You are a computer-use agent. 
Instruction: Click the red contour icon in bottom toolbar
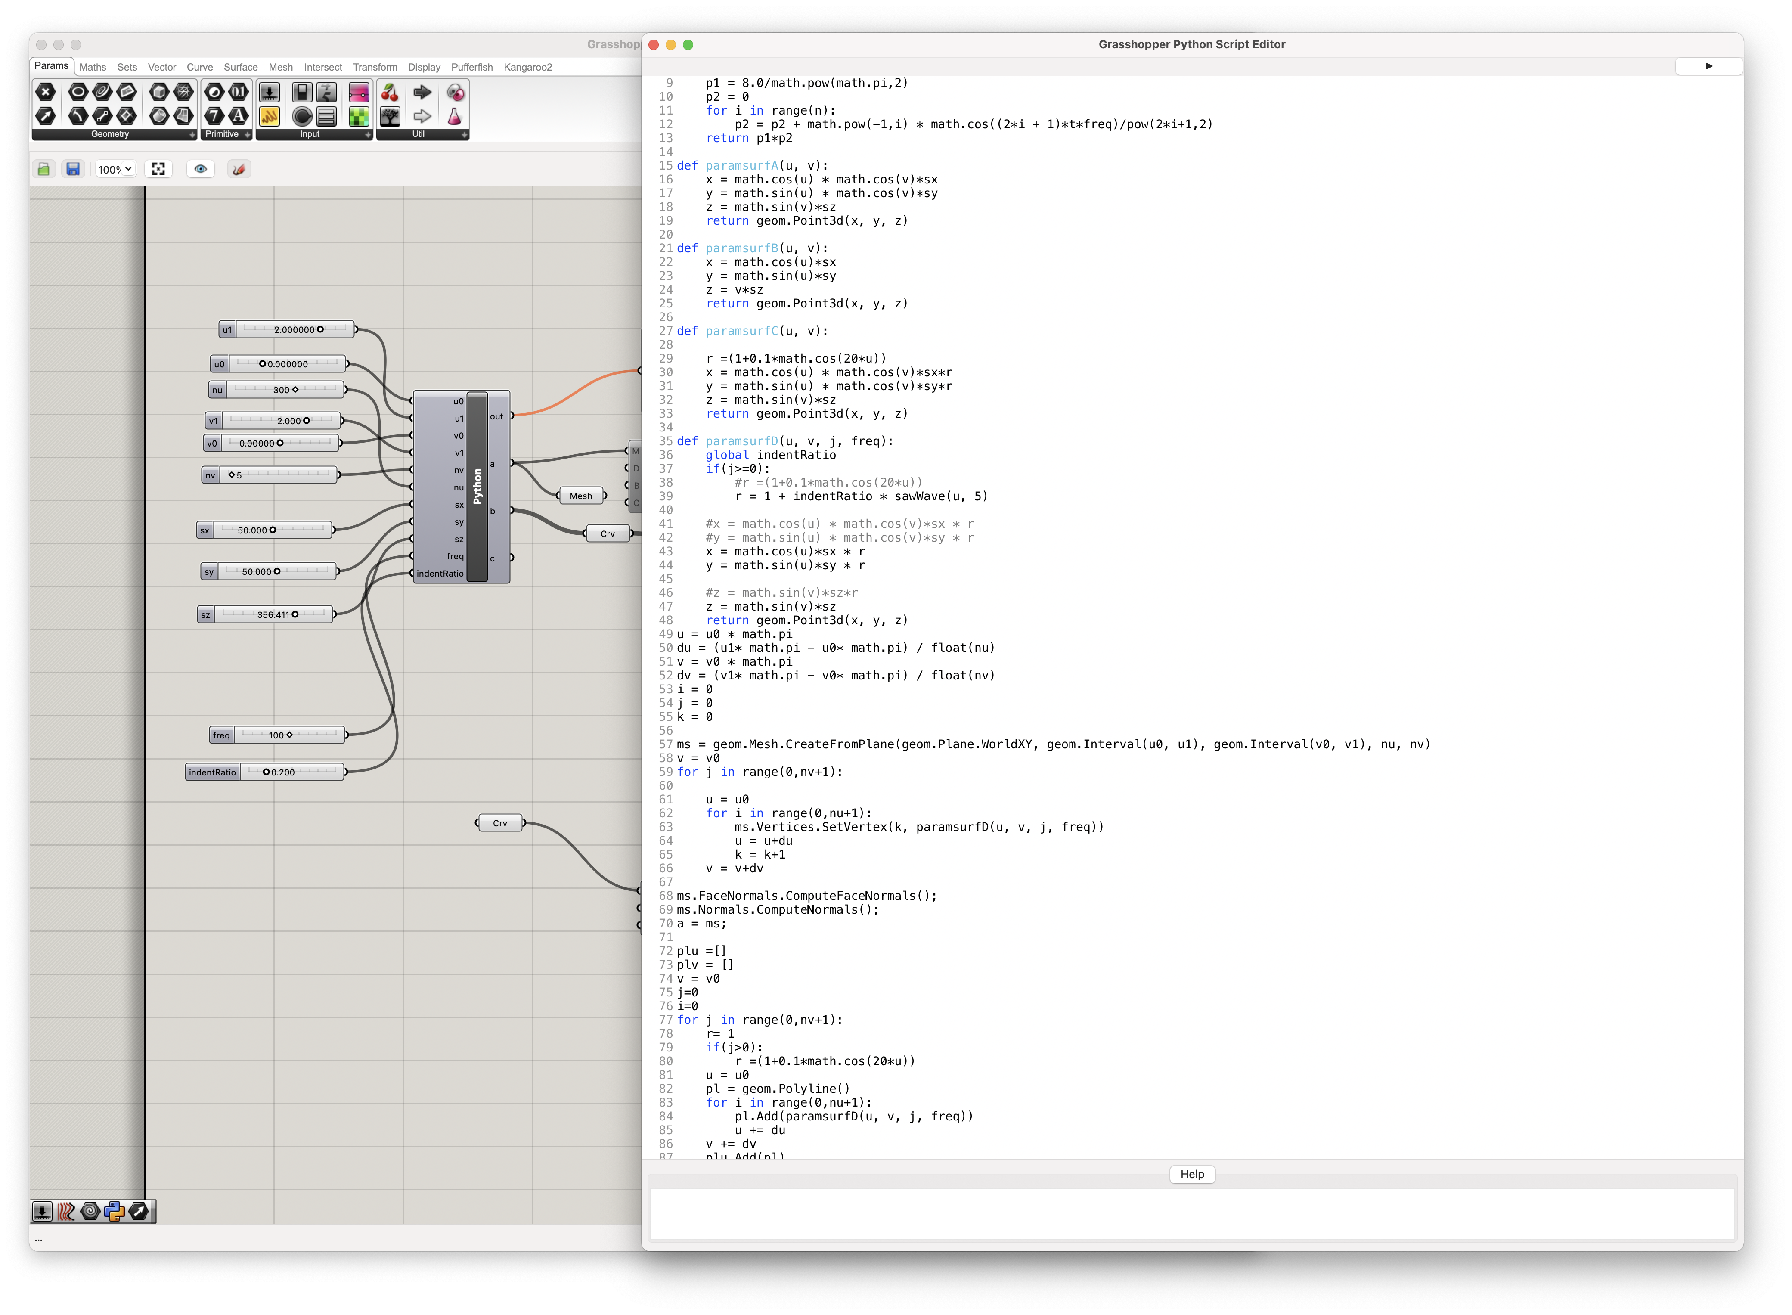pyautogui.click(x=66, y=1212)
